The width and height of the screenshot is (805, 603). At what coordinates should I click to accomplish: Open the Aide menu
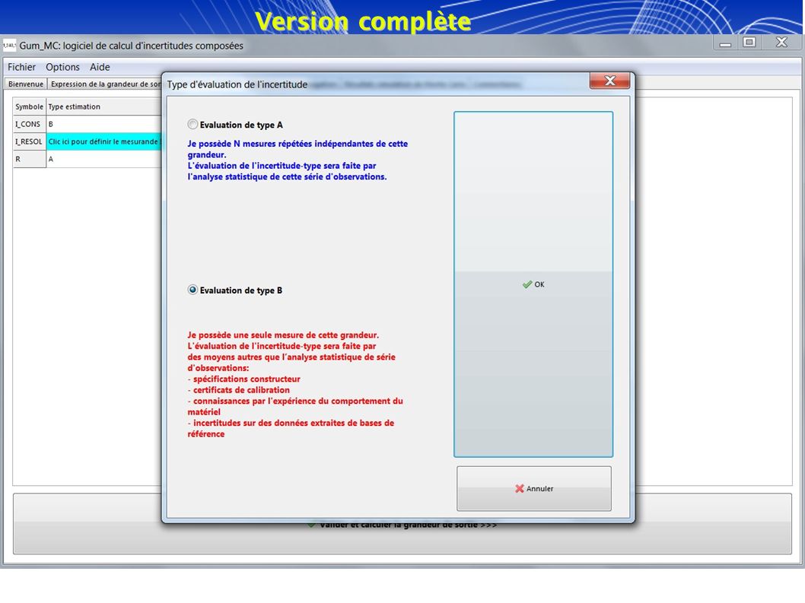(100, 67)
